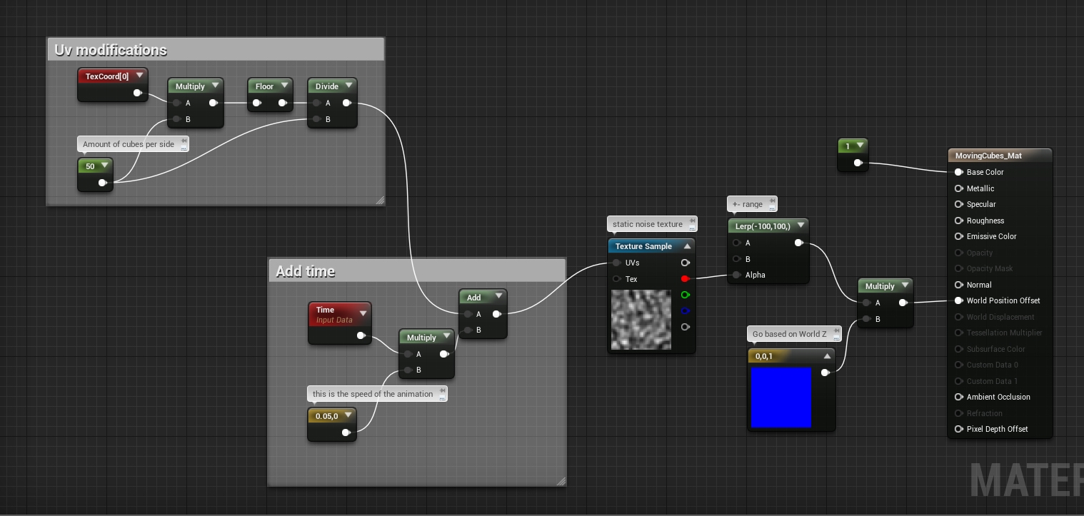Collapse the Lerp(-100,100,) node arrow
The image size is (1084, 516).
(x=801, y=226)
